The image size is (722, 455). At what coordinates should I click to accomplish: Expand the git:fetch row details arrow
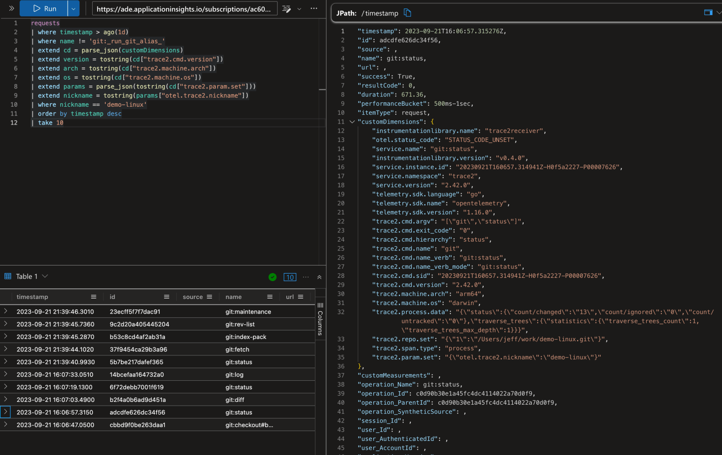click(x=5, y=349)
